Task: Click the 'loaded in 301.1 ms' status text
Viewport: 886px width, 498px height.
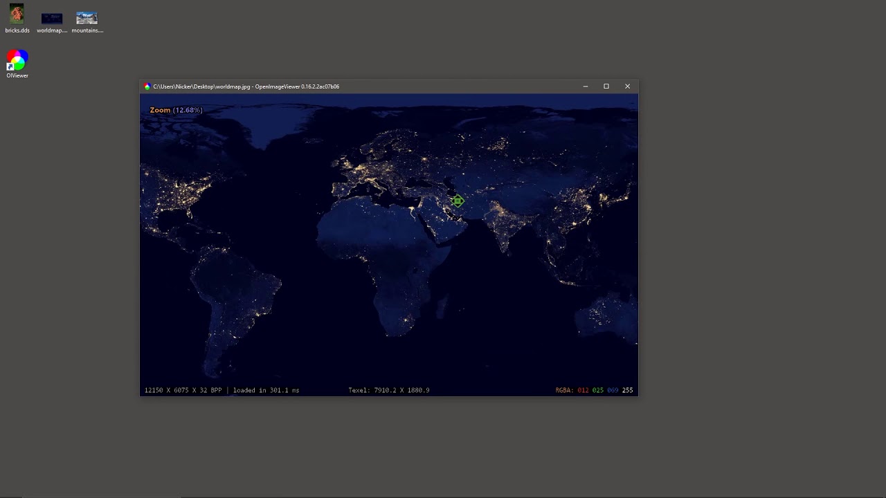Action: (x=266, y=390)
